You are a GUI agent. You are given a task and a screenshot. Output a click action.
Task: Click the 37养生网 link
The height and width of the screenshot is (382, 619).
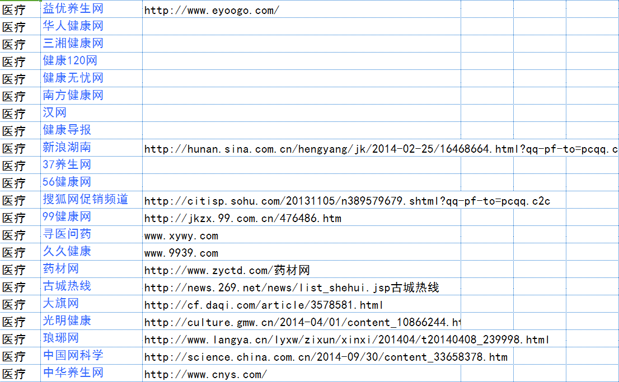point(67,164)
